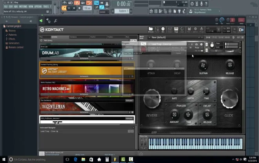Open the snap (none) dropdown
The height and width of the screenshot is (163, 259).
click(104, 12)
